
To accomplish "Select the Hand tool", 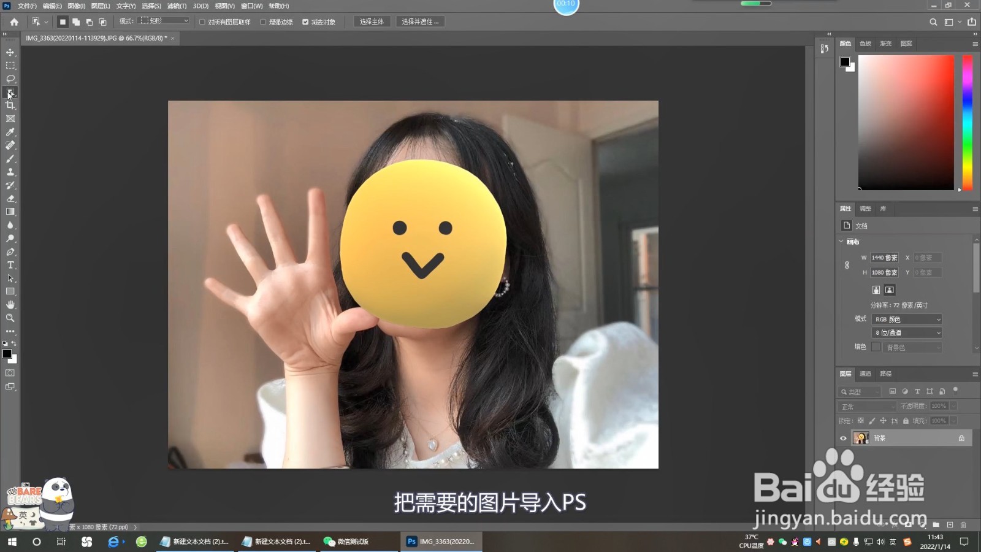I will tap(10, 304).
